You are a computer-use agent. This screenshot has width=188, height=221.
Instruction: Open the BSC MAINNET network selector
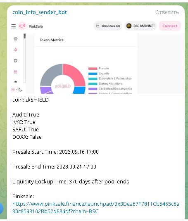(140, 26)
